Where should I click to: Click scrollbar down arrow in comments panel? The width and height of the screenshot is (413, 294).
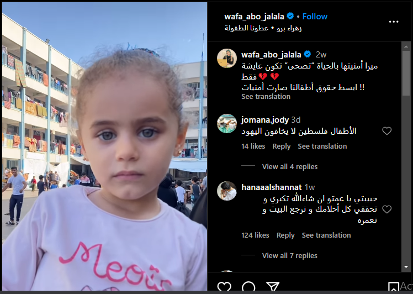click(406, 267)
